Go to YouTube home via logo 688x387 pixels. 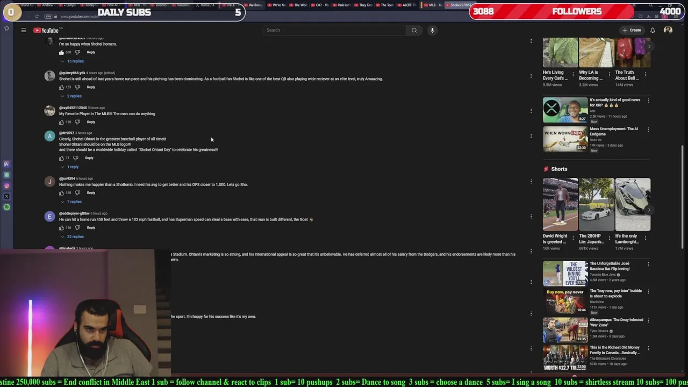[46, 30]
